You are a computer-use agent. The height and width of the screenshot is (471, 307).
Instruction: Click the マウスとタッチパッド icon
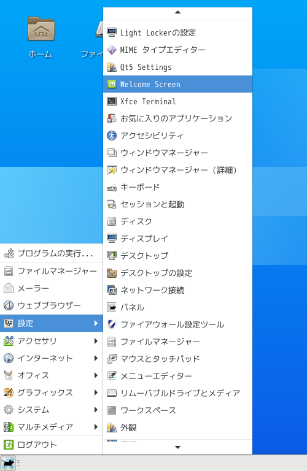(x=112, y=359)
